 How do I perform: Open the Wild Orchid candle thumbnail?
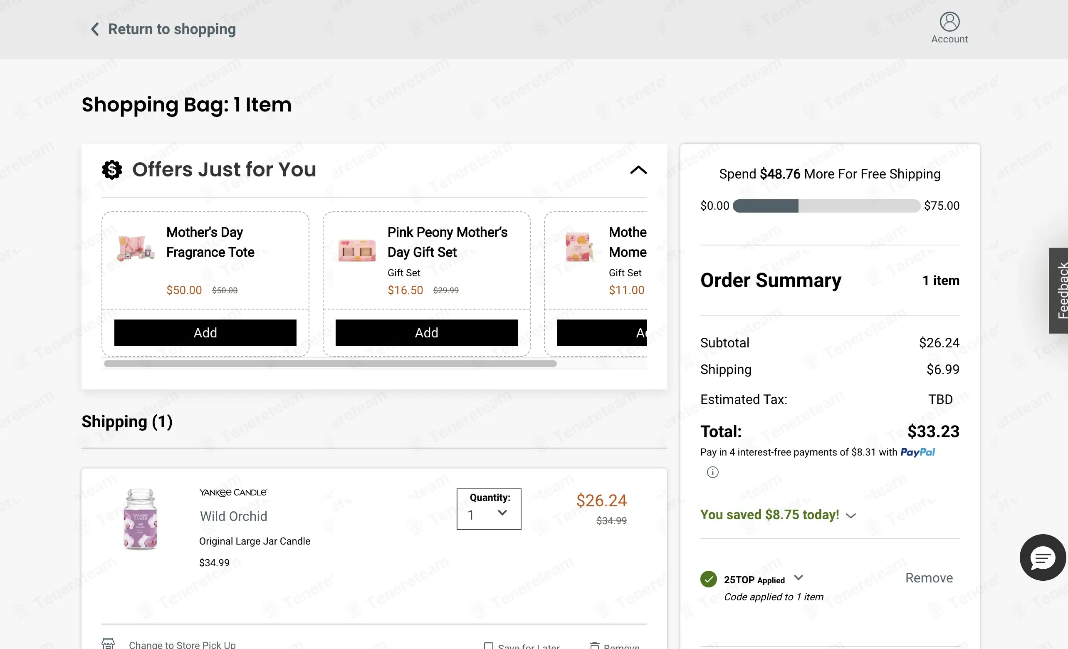141,519
